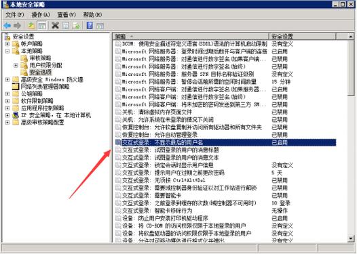Select policy 交互式登录: 试图登录的用户的消息文本

[x=170, y=158]
